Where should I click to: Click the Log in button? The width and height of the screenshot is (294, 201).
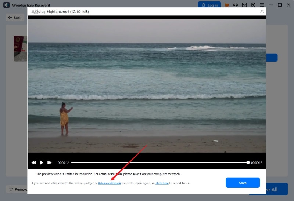tap(209, 5)
